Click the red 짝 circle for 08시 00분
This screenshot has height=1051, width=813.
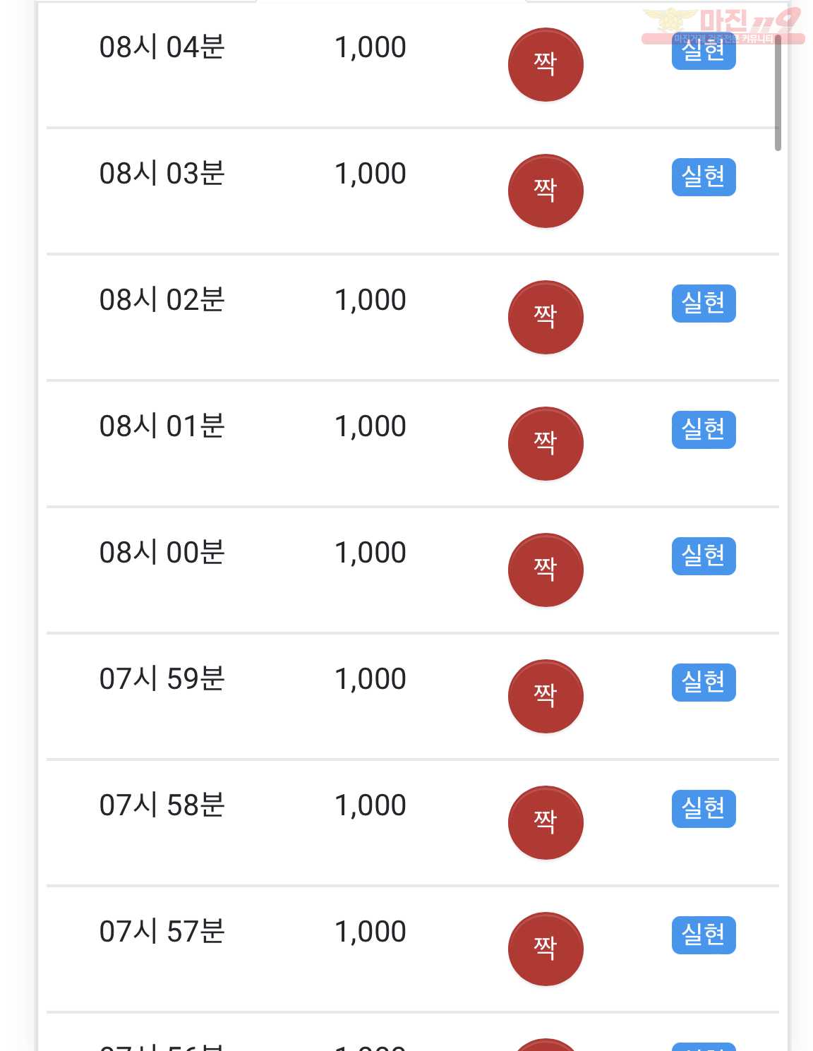546,570
